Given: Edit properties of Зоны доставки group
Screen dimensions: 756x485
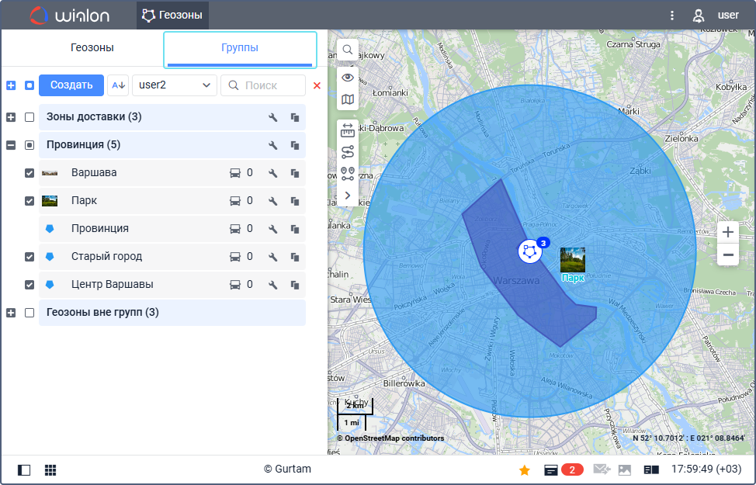Looking at the screenshot, I should tap(272, 117).
